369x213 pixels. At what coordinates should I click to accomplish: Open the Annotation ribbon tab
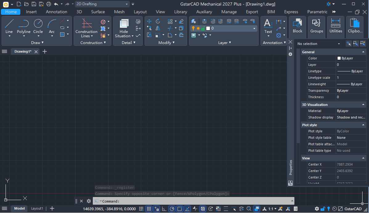click(56, 12)
